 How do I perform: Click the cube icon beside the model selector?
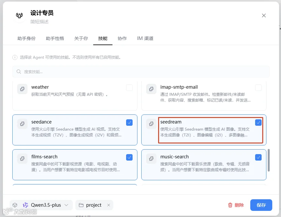pos(15,205)
